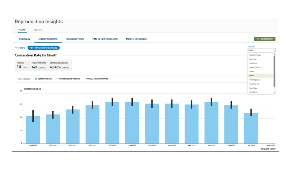Click the upload icon in Export as CSV
Viewport: 291px width, 170px height.
(x=258, y=39)
